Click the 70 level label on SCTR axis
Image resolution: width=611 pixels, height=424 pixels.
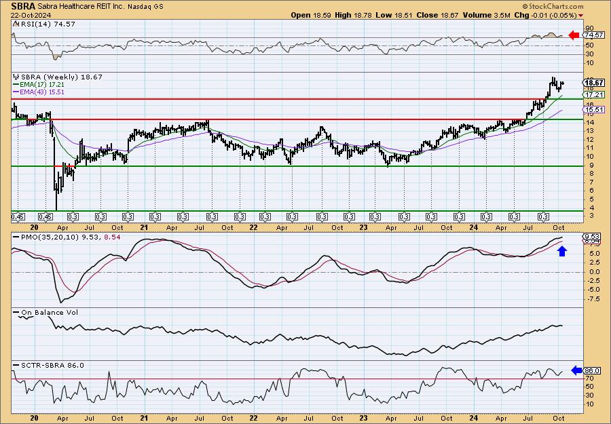click(x=589, y=379)
